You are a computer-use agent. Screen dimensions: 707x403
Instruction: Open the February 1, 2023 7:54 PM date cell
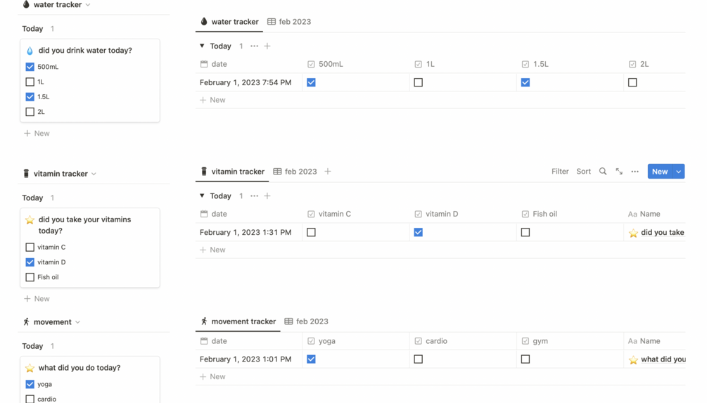[x=246, y=82]
